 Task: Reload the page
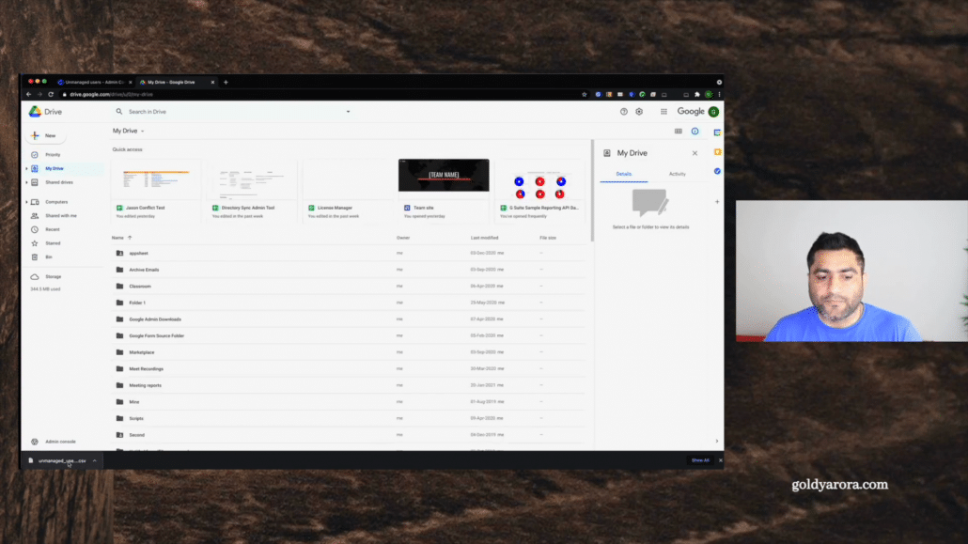pos(51,95)
